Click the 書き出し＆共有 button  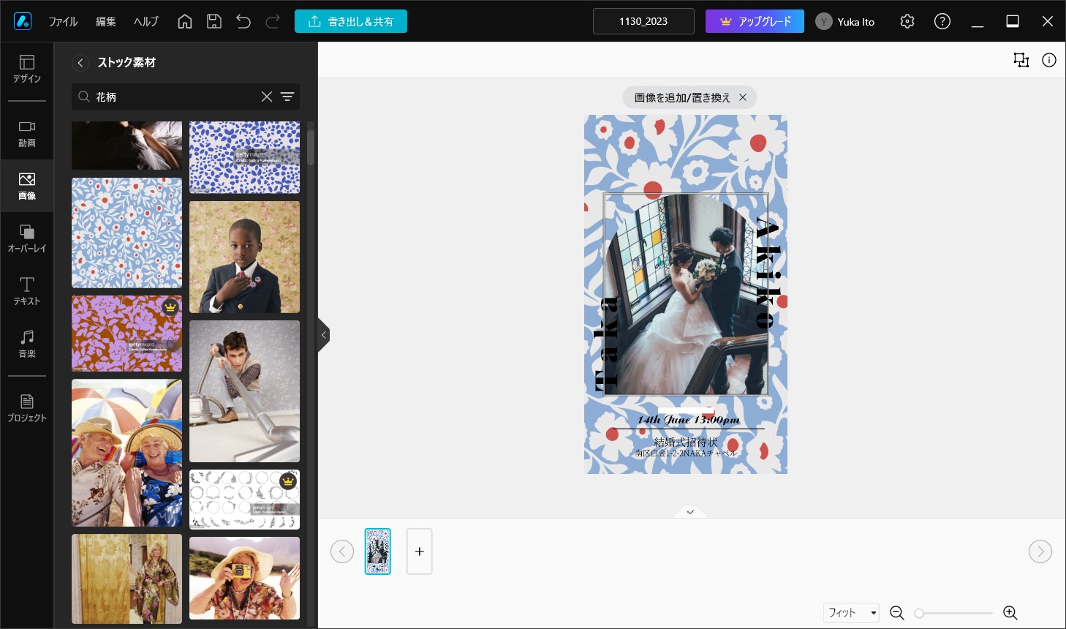pos(351,21)
